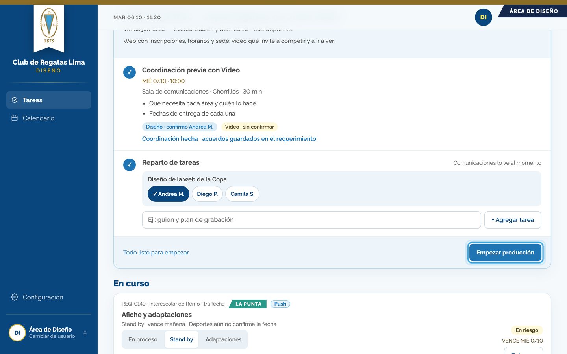Click the MAR 06.10 · 11:20 timestamp
Image resolution: width=567 pixels, height=354 pixels.
point(137,17)
